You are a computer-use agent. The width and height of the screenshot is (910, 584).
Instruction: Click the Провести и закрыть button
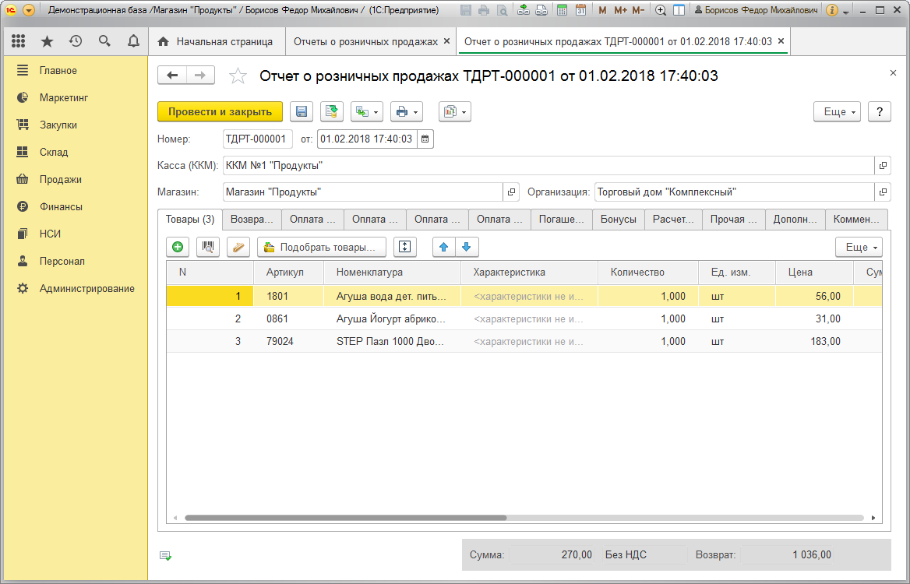click(220, 111)
